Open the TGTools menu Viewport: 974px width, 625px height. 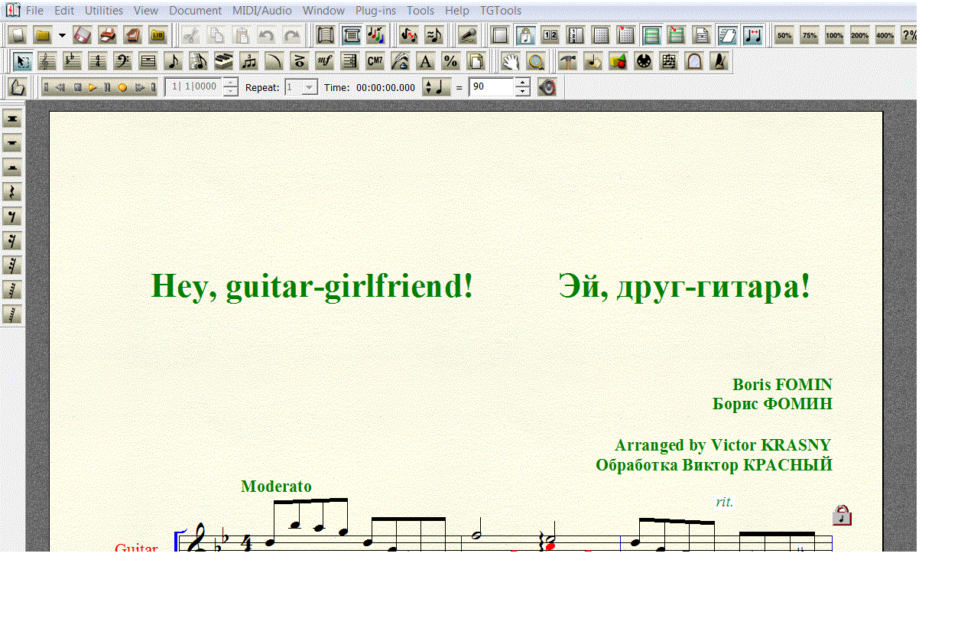[501, 11]
